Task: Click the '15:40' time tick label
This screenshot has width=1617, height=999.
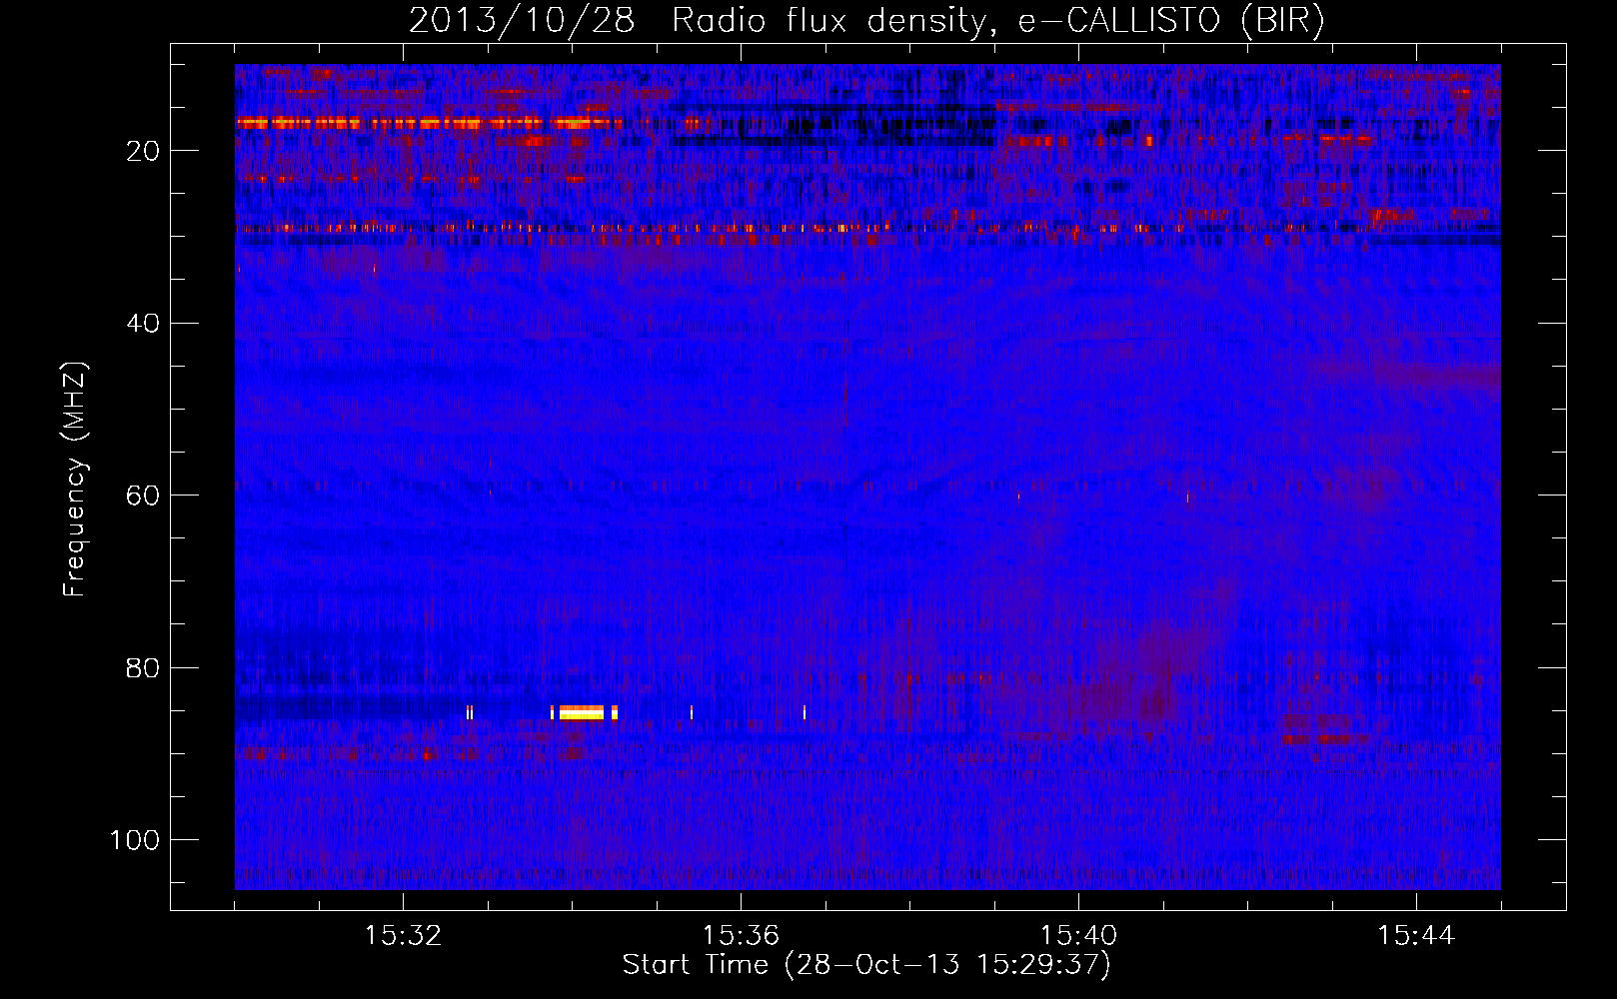Action: 1078,936
